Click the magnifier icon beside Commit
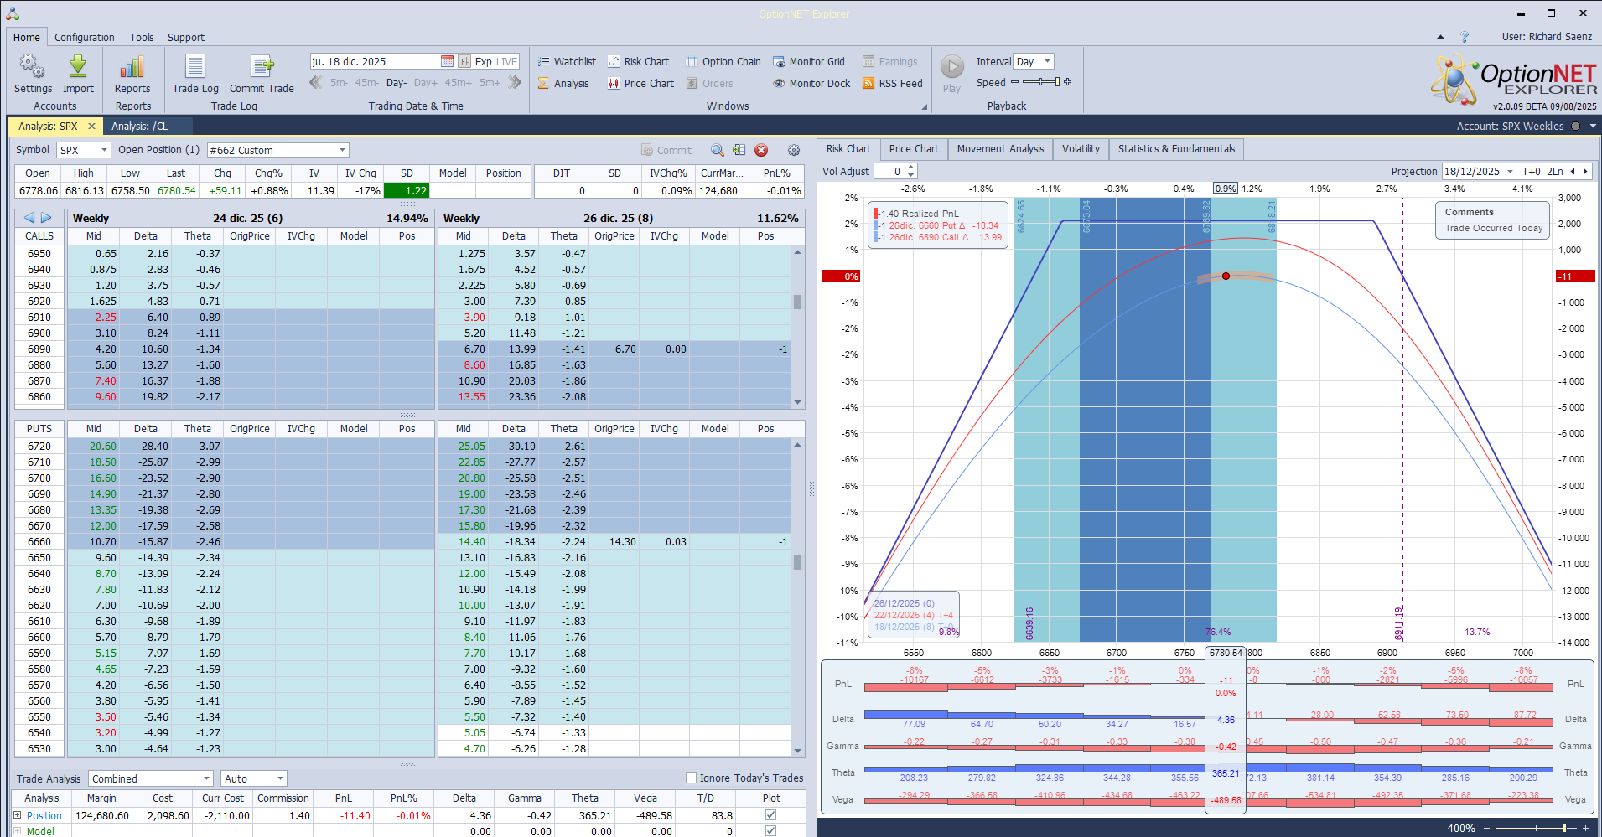1602x837 pixels. point(718,150)
